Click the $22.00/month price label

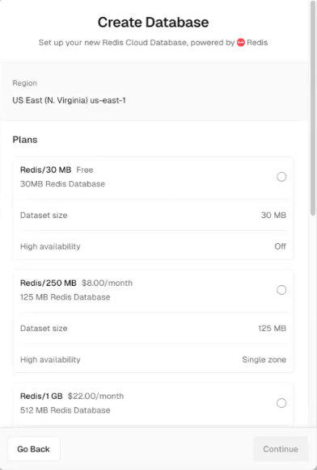(x=95, y=396)
